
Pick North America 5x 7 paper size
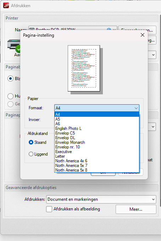pos(97,166)
